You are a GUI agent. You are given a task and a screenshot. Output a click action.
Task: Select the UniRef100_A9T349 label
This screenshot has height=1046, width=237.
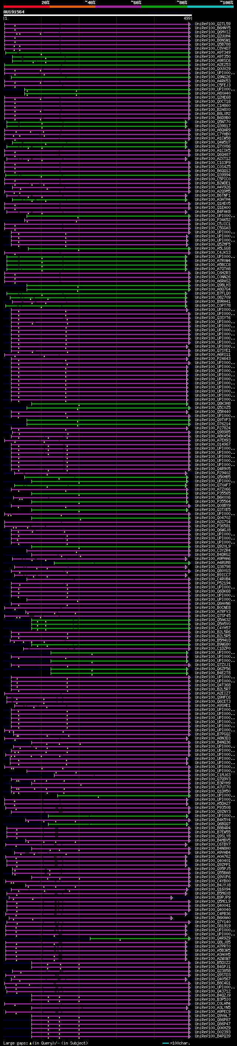[213, 52]
